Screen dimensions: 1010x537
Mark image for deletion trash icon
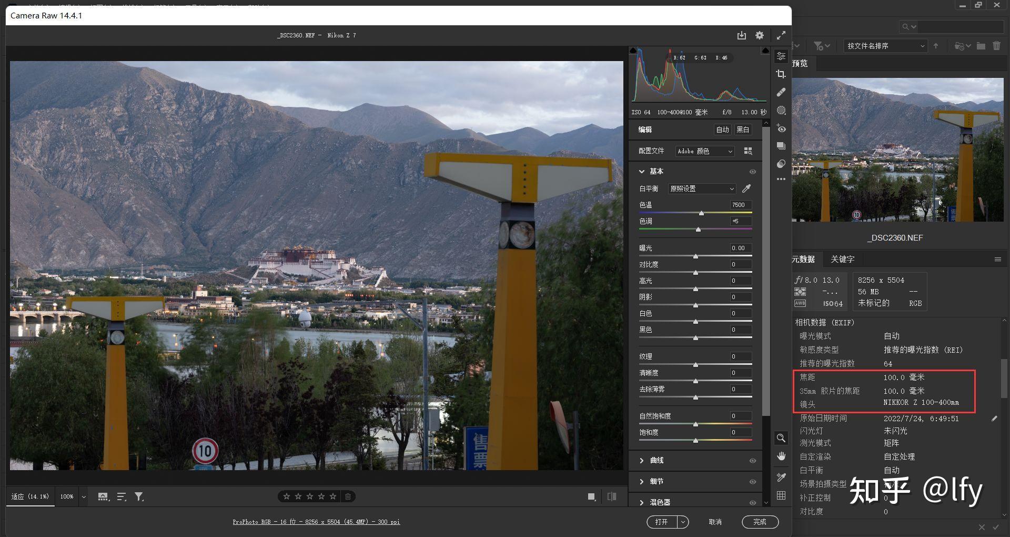click(x=348, y=496)
